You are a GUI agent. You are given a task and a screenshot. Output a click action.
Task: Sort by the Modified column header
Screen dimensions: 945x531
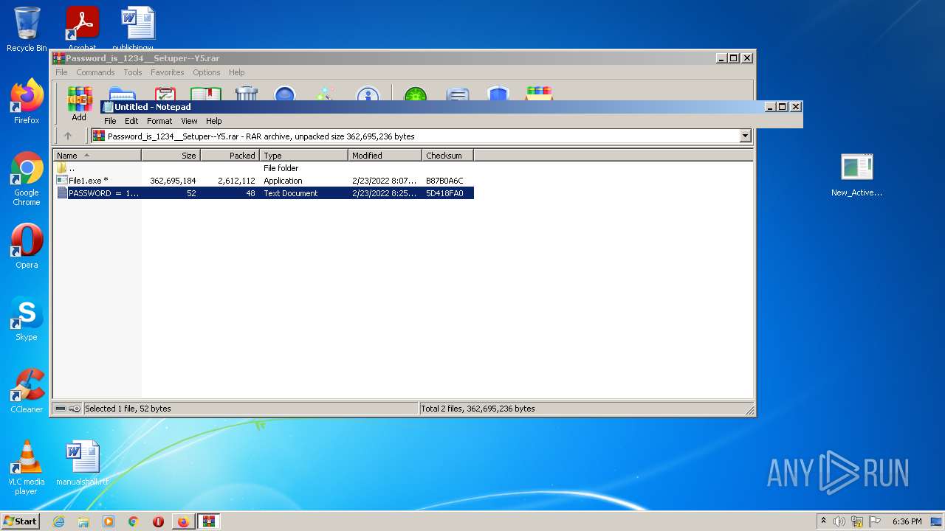point(385,156)
